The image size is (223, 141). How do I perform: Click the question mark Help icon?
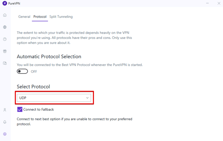click(x=5, y=39)
